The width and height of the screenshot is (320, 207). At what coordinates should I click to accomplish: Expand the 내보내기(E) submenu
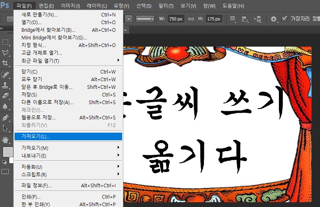[x=118, y=155]
